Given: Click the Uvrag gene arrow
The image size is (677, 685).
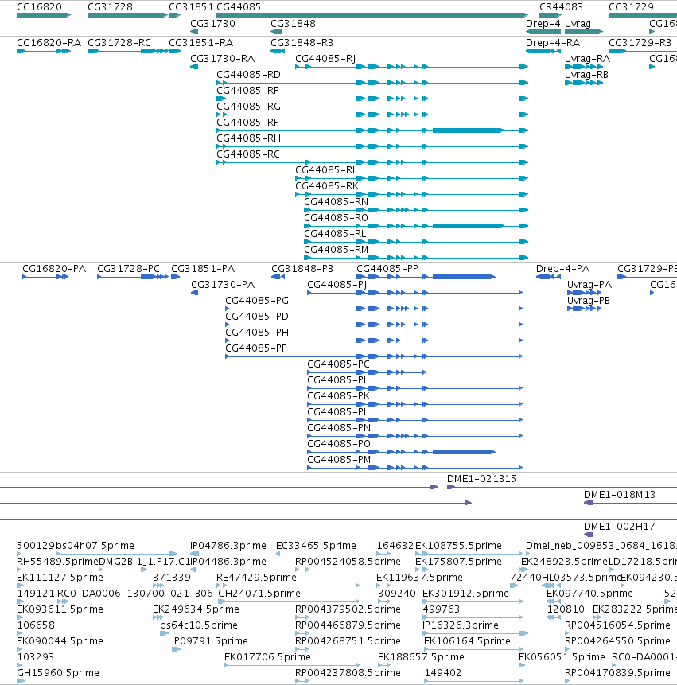Looking at the screenshot, I should coord(584,32).
